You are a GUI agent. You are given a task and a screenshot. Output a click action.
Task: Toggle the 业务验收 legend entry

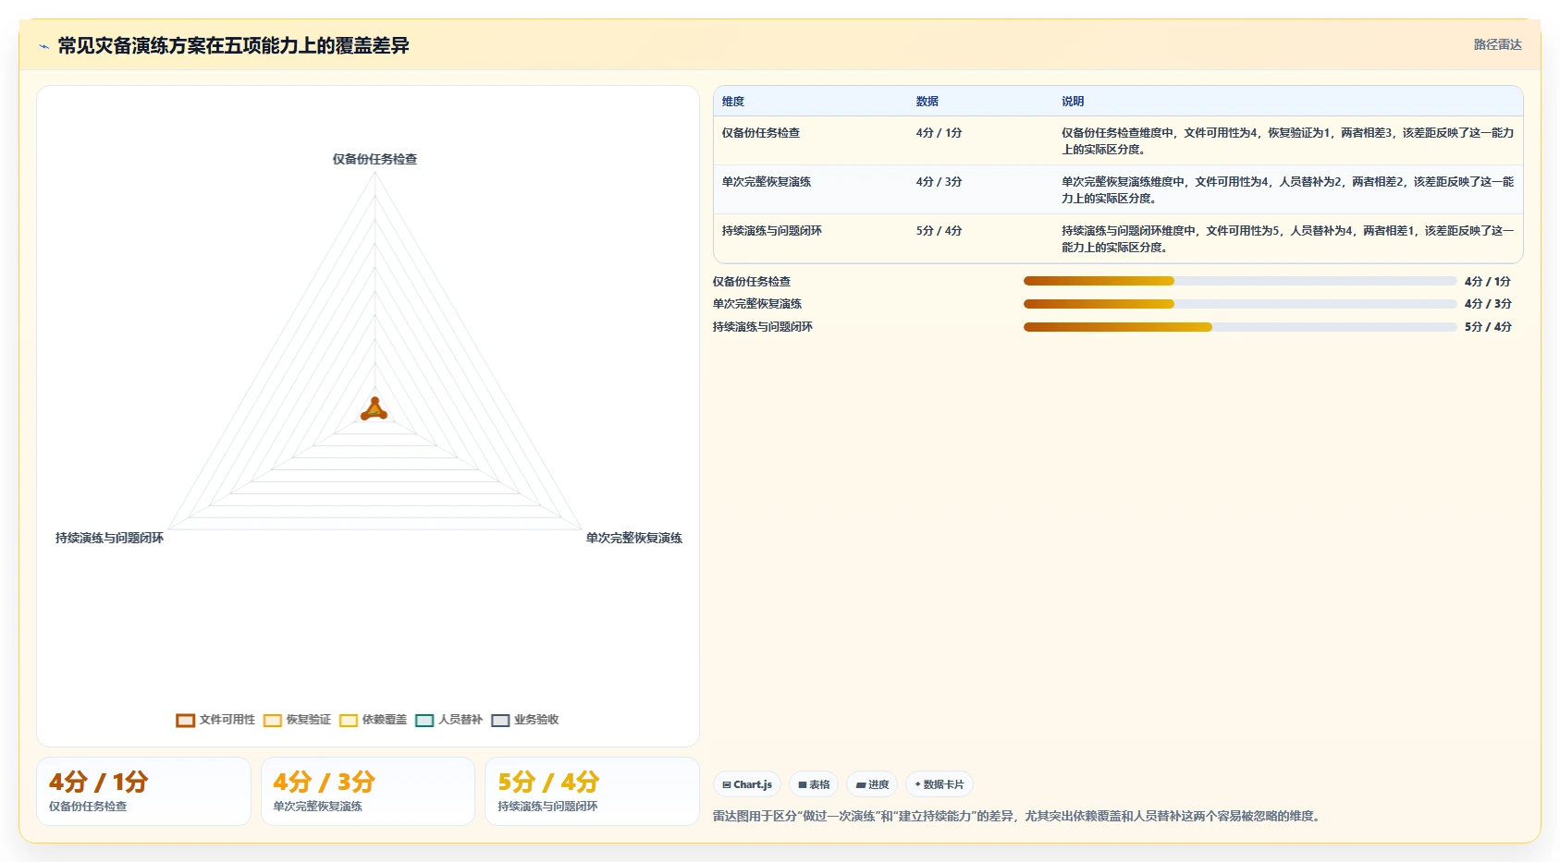point(524,720)
